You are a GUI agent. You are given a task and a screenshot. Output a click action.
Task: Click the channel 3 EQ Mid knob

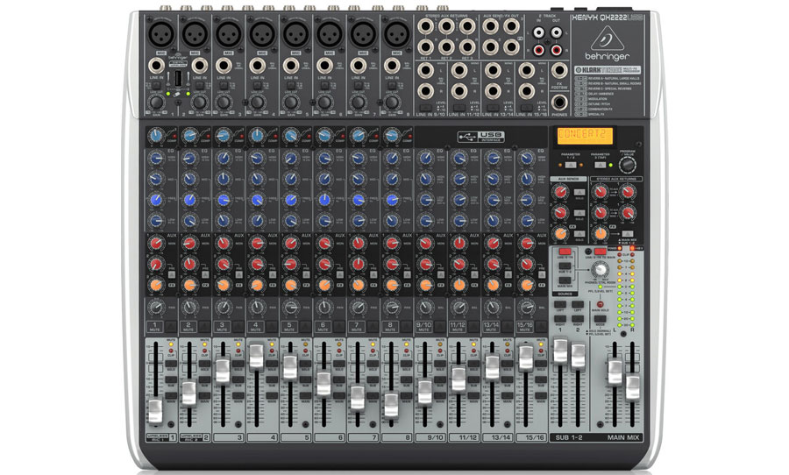(x=223, y=179)
